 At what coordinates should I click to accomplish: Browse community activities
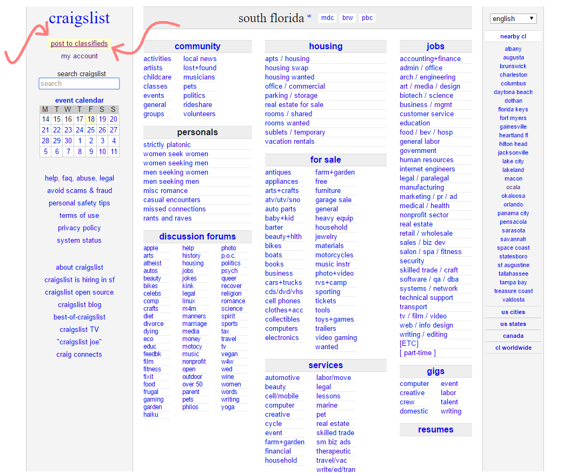[x=157, y=59]
